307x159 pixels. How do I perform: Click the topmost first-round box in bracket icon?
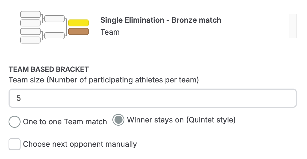click(30, 14)
